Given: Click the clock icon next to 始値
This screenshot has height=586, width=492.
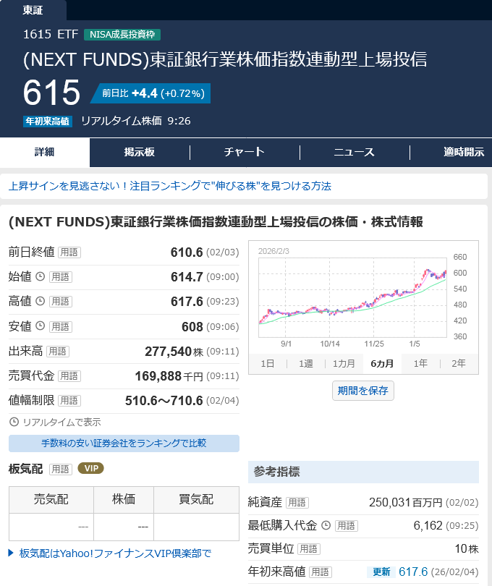Looking at the screenshot, I should (41, 276).
